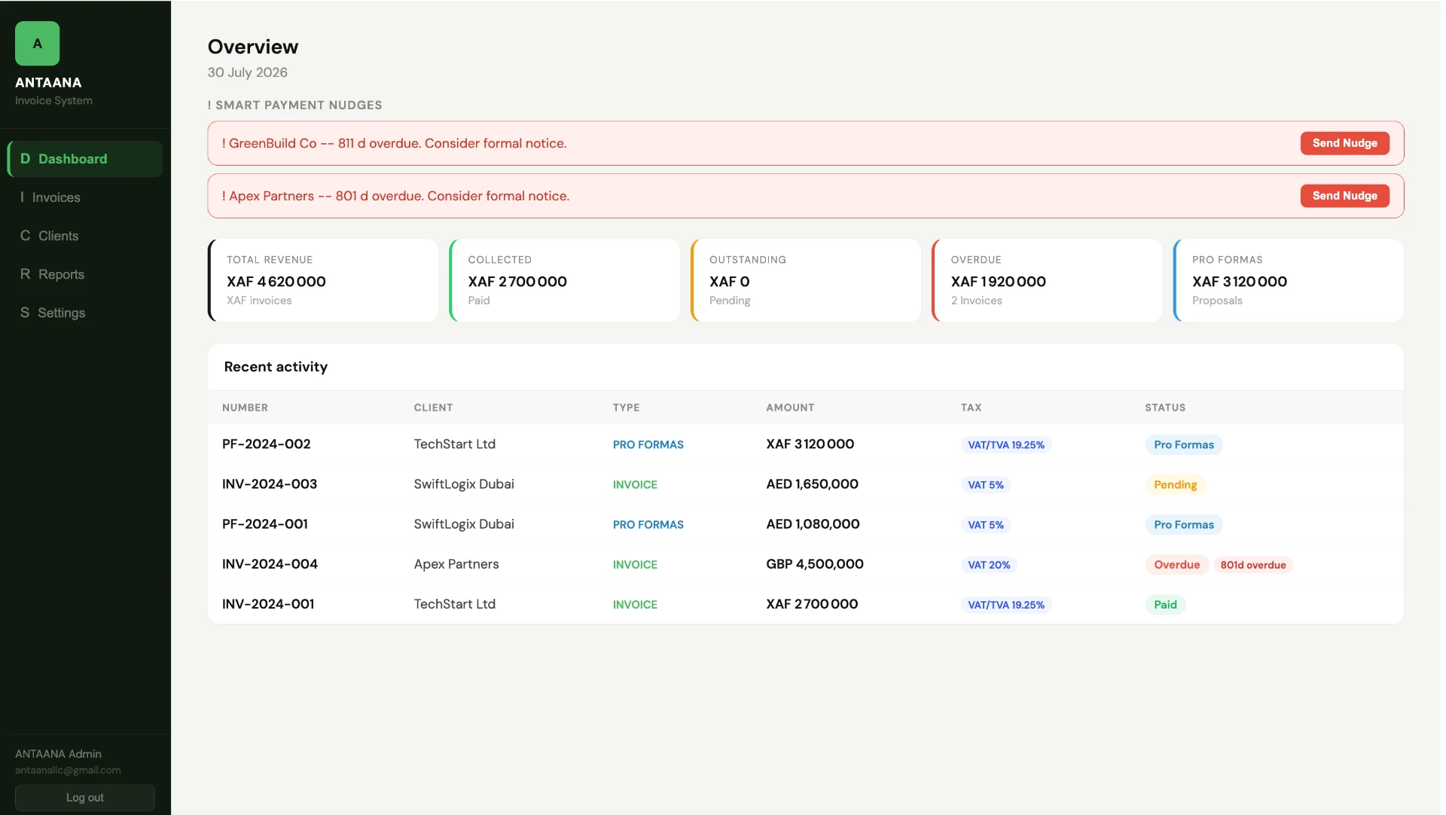Click the AED 1,650,000 amount

coord(813,484)
